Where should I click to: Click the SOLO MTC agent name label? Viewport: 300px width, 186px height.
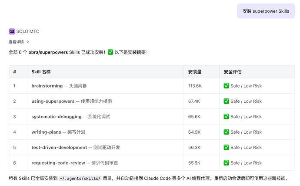tap(27, 31)
